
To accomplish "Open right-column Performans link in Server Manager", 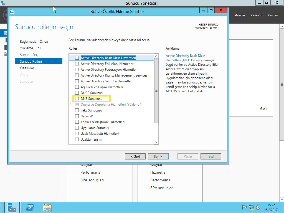I will click(x=160, y=180).
